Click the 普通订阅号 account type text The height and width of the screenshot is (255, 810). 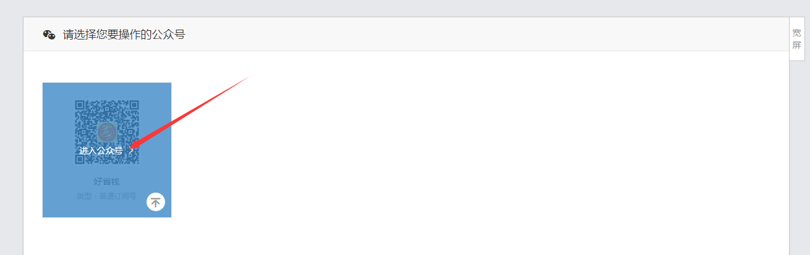pyautogui.click(x=117, y=196)
